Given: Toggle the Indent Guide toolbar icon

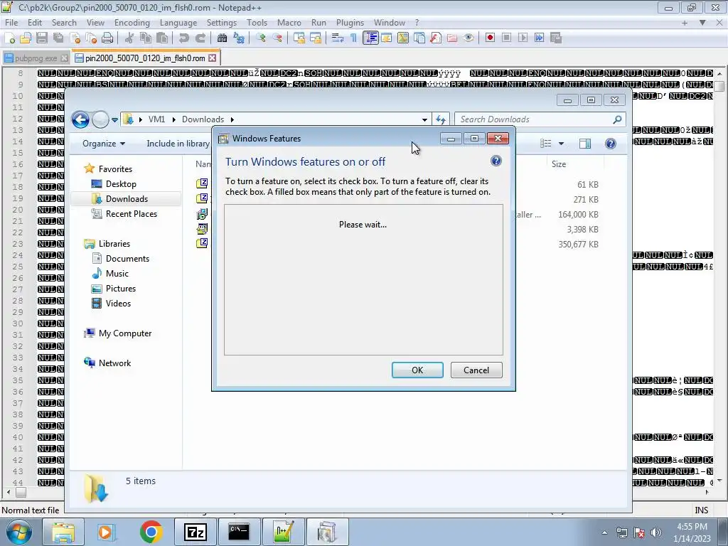Looking at the screenshot, I should [x=371, y=38].
